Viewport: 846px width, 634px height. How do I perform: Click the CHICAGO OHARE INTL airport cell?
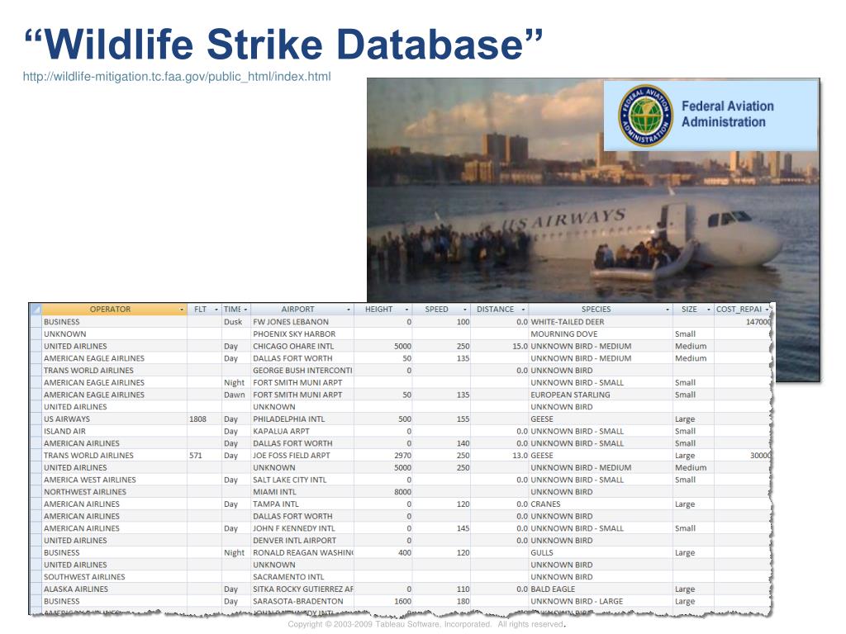pos(302,346)
